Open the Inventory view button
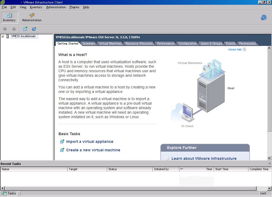This screenshot has height=197, width=272. point(9,18)
